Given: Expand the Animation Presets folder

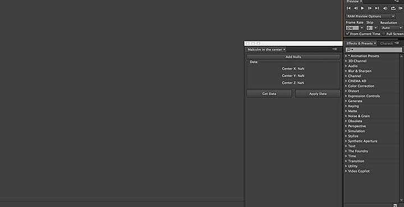Looking at the screenshot, I should (x=346, y=56).
